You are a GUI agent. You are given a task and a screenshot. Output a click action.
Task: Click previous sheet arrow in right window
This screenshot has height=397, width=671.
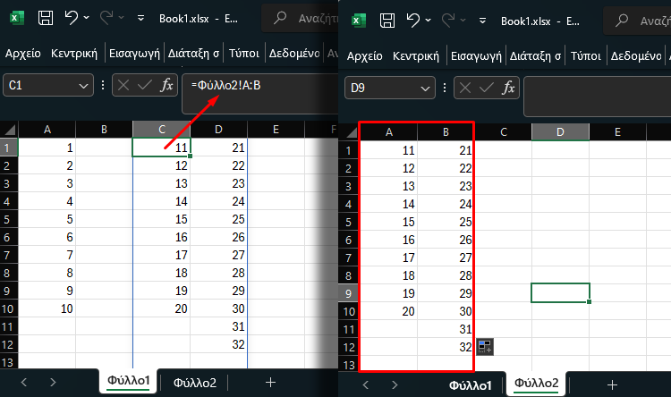tap(365, 384)
